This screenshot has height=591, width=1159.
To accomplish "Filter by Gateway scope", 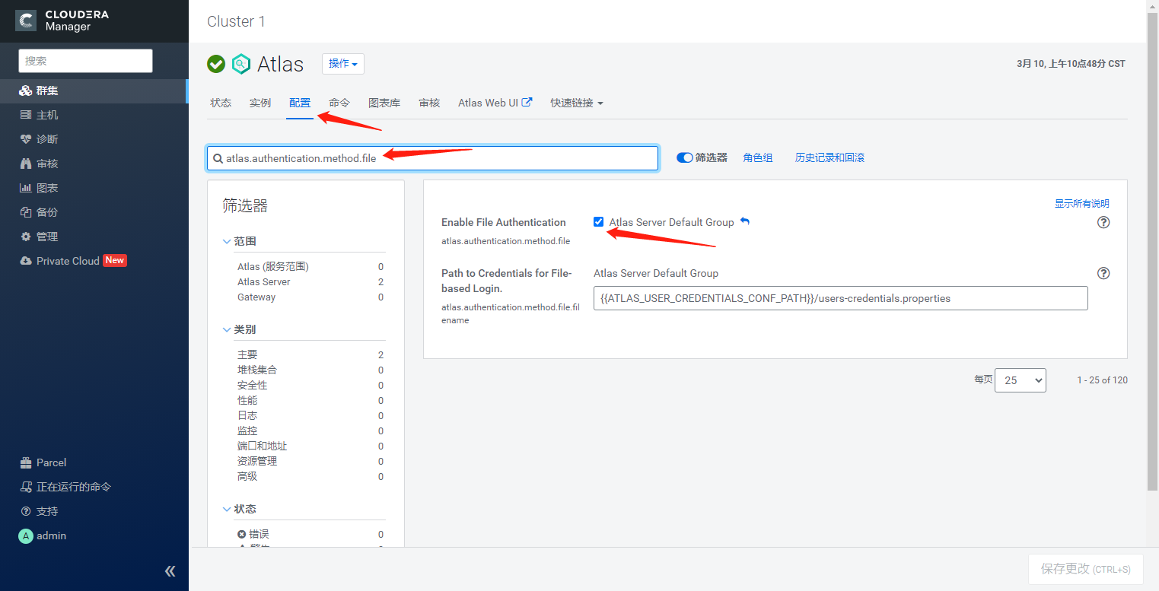I will 256,297.
